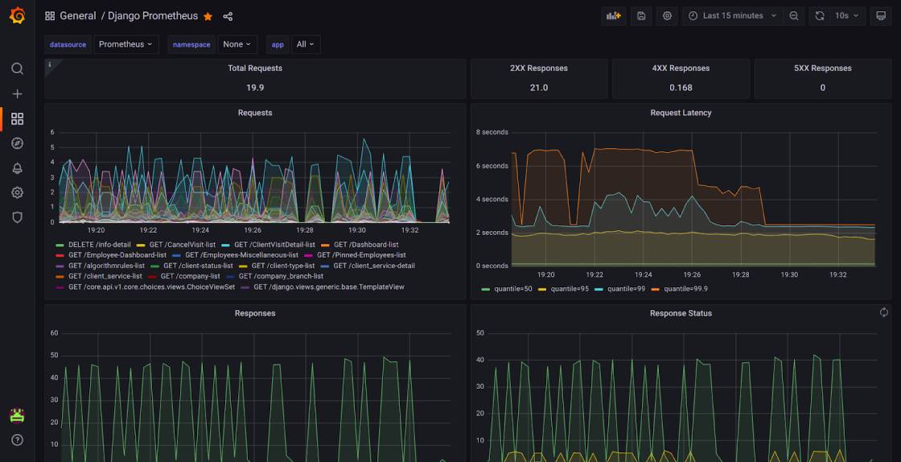
Task: Open Responses panel title menu
Action: (255, 313)
